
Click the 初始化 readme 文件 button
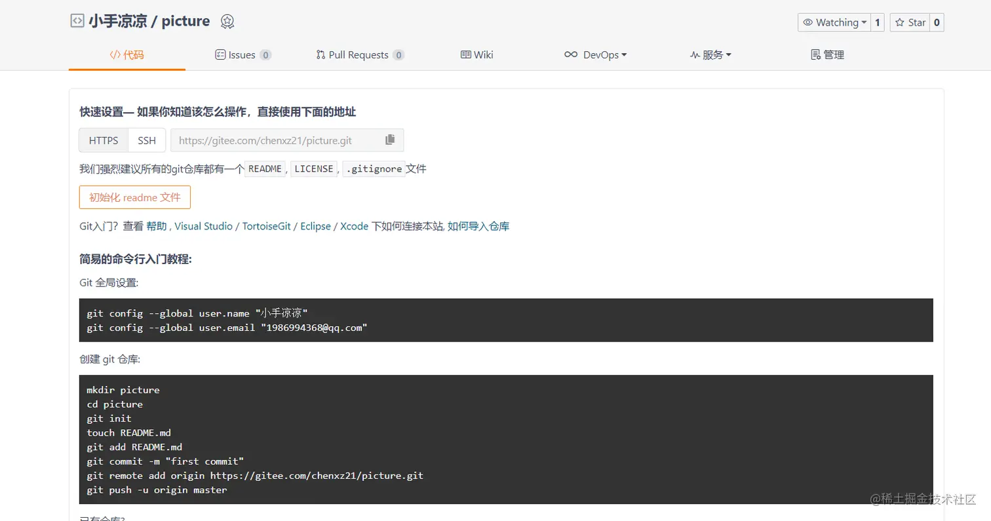pyautogui.click(x=135, y=197)
